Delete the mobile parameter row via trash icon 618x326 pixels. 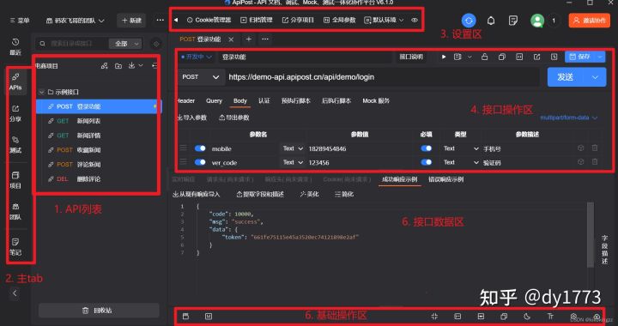click(x=594, y=148)
